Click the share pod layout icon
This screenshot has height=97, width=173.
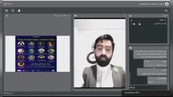point(7,16)
